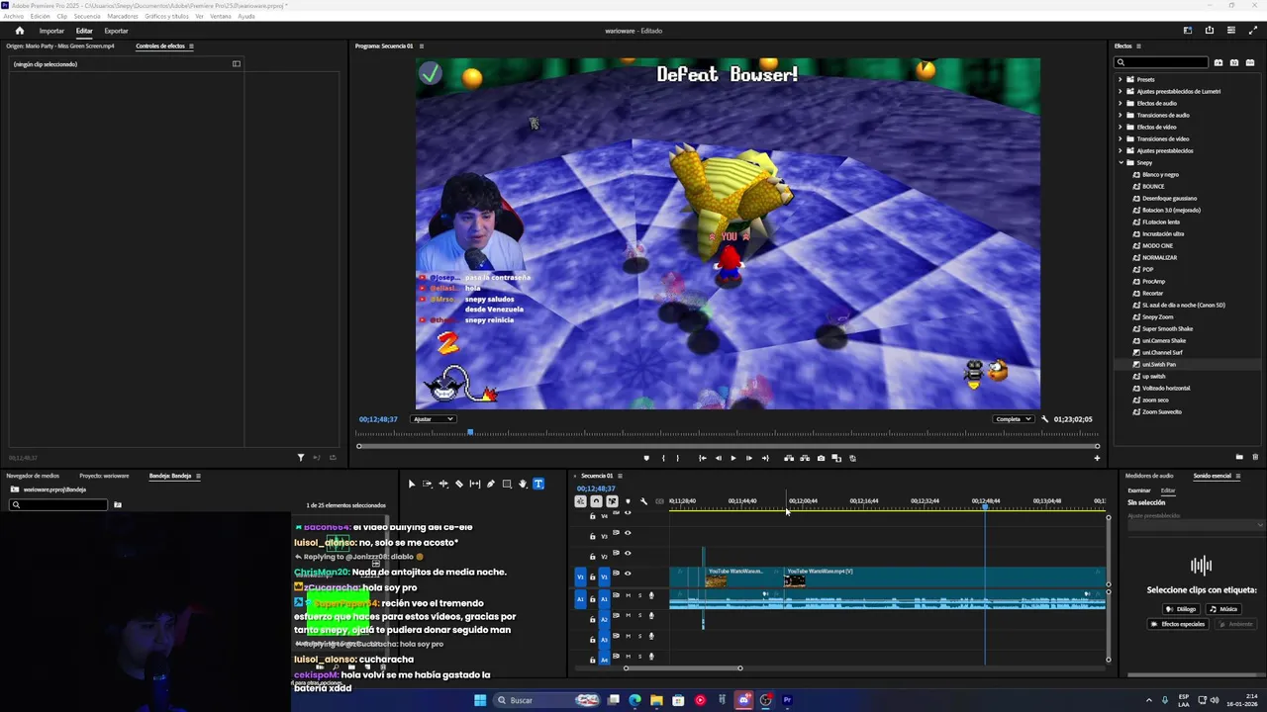Select the Selection arrow tool
Screen dimensions: 1267x712
[412, 484]
